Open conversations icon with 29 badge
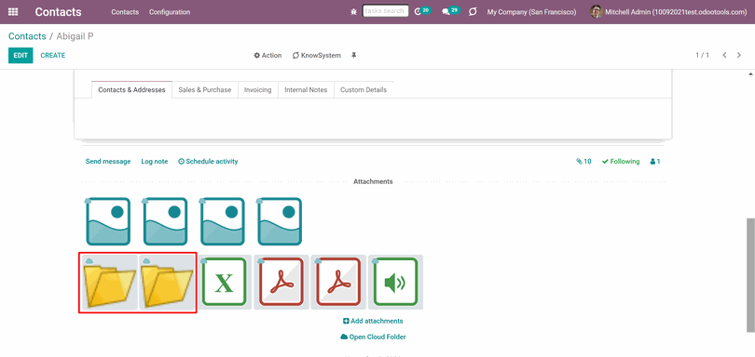 click(x=451, y=11)
